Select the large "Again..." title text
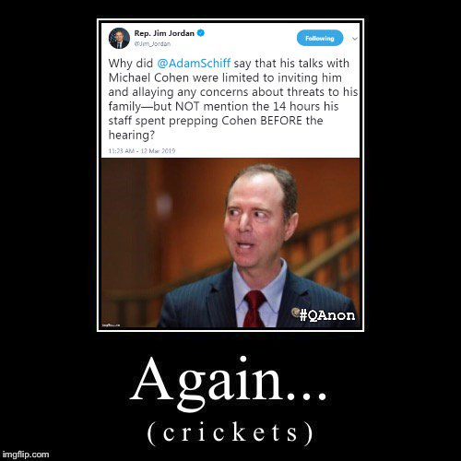Viewport: 461px width, 461px height. [x=229, y=383]
